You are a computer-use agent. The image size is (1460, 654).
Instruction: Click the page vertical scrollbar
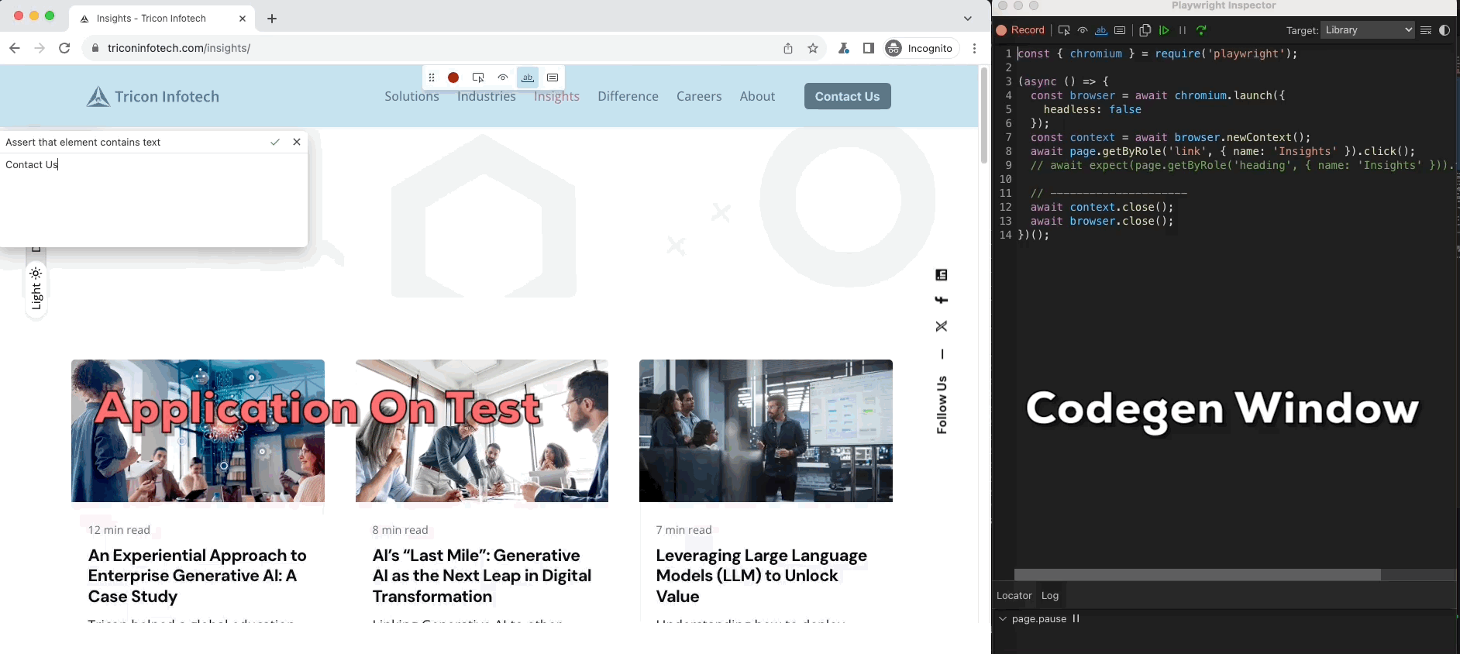coord(984,116)
